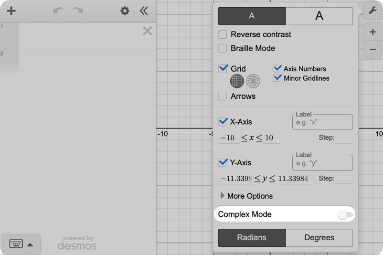This screenshot has width=383, height=255.
Task: Enable the Braille Mode checkbox
Action: click(223, 48)
